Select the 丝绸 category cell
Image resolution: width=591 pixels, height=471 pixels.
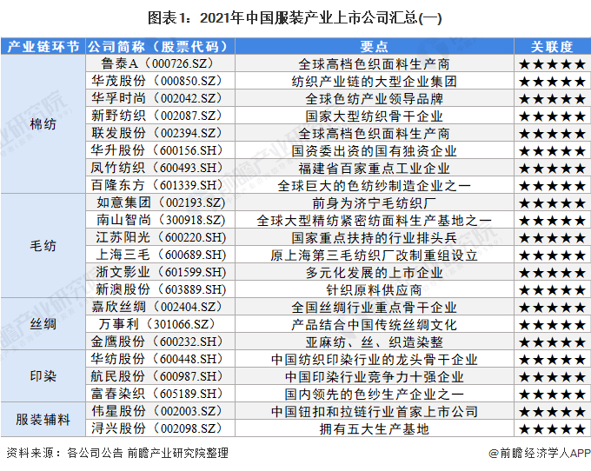(43, 324)
